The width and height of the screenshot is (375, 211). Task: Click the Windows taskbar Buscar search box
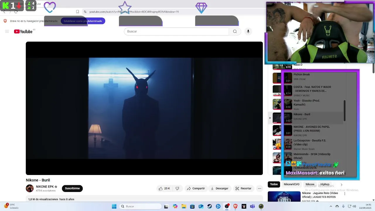(141, 206)
